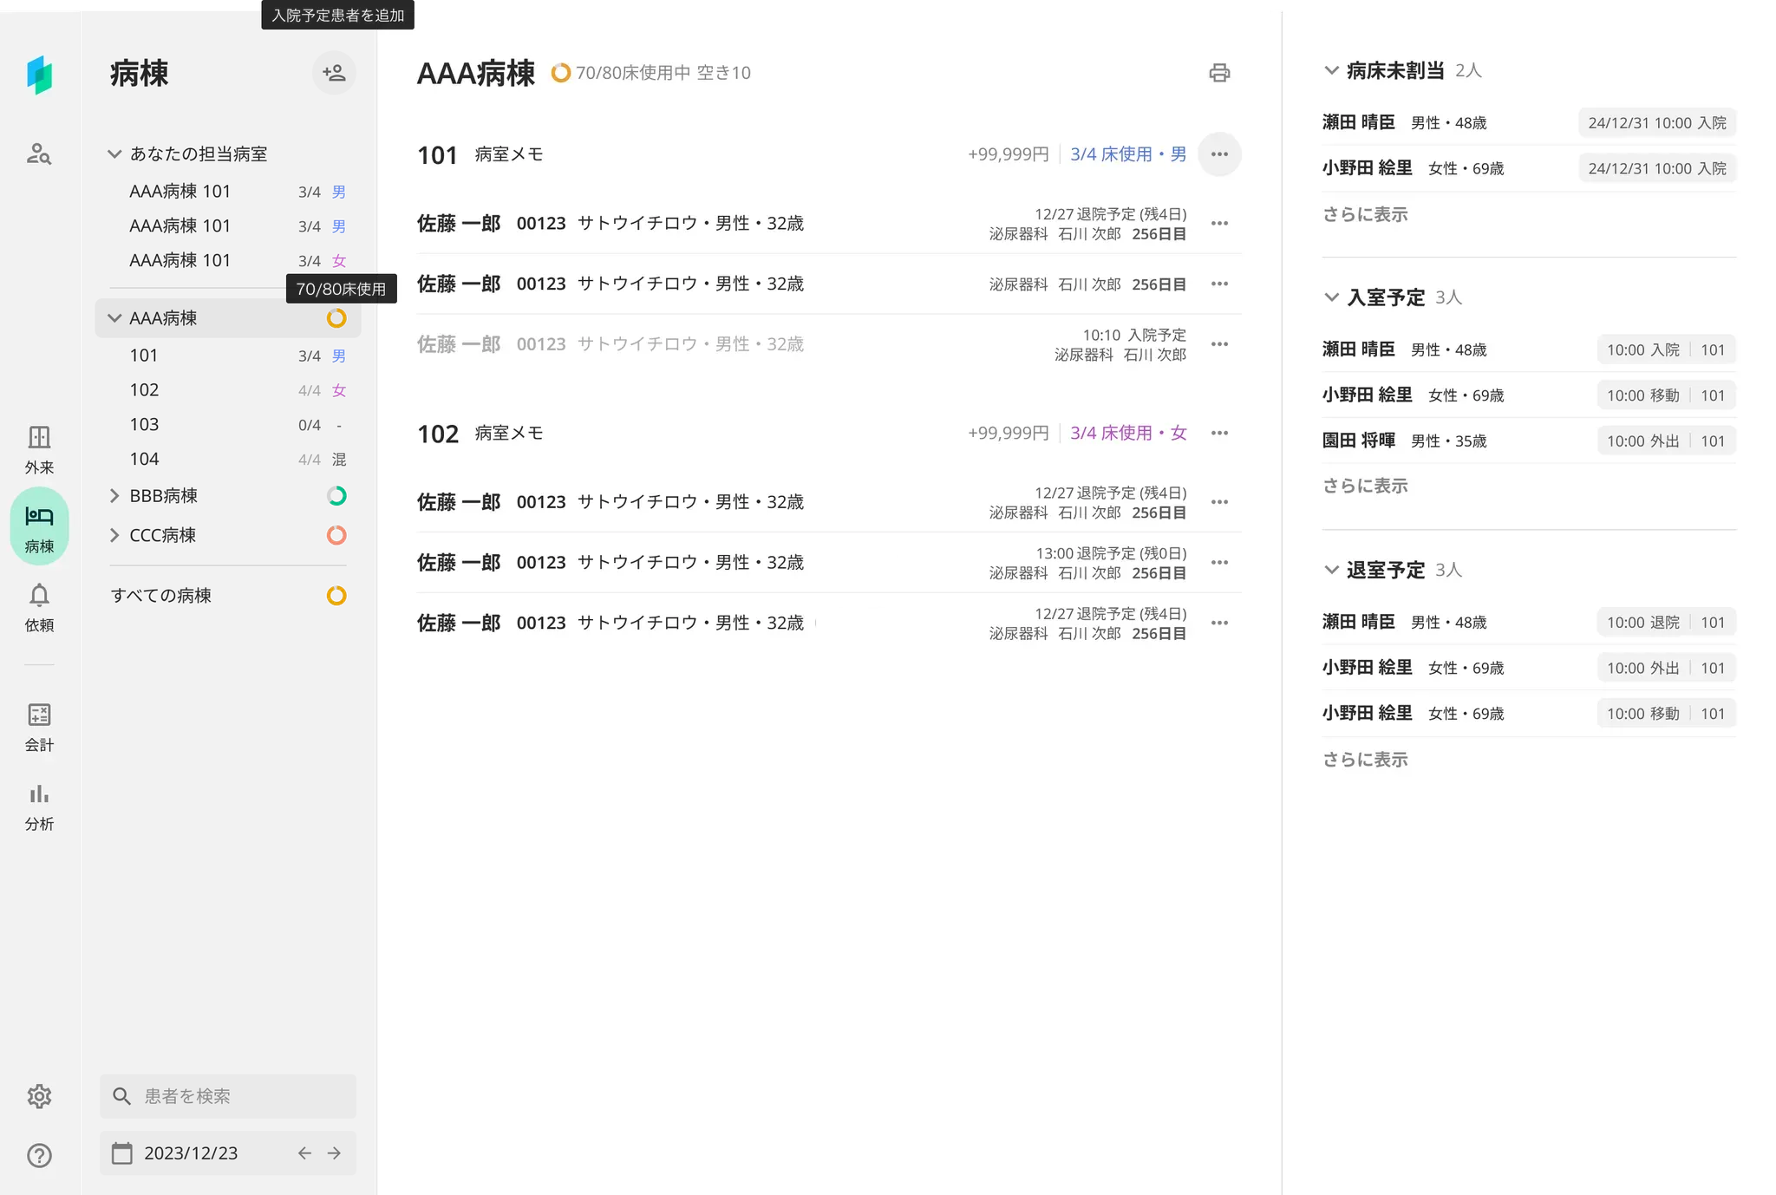
Task: Select the 病棟 ward sidebar item
Action: (39, 527)
